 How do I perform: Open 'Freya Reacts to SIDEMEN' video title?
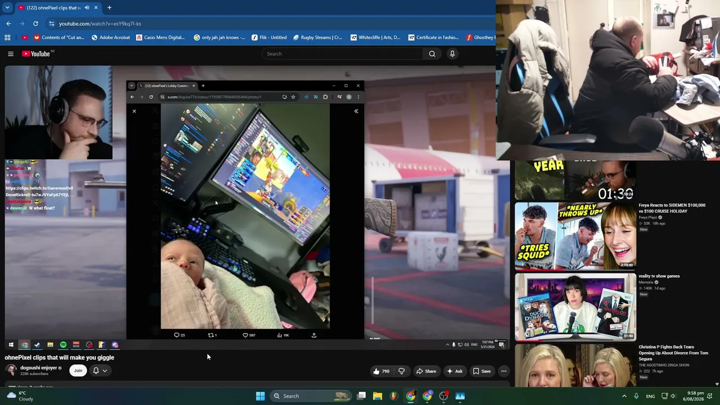[x=672, y=208]
